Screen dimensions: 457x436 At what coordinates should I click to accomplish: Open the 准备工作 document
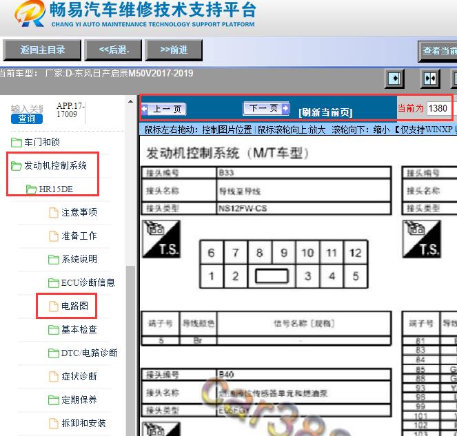click(x=79, y=236)
